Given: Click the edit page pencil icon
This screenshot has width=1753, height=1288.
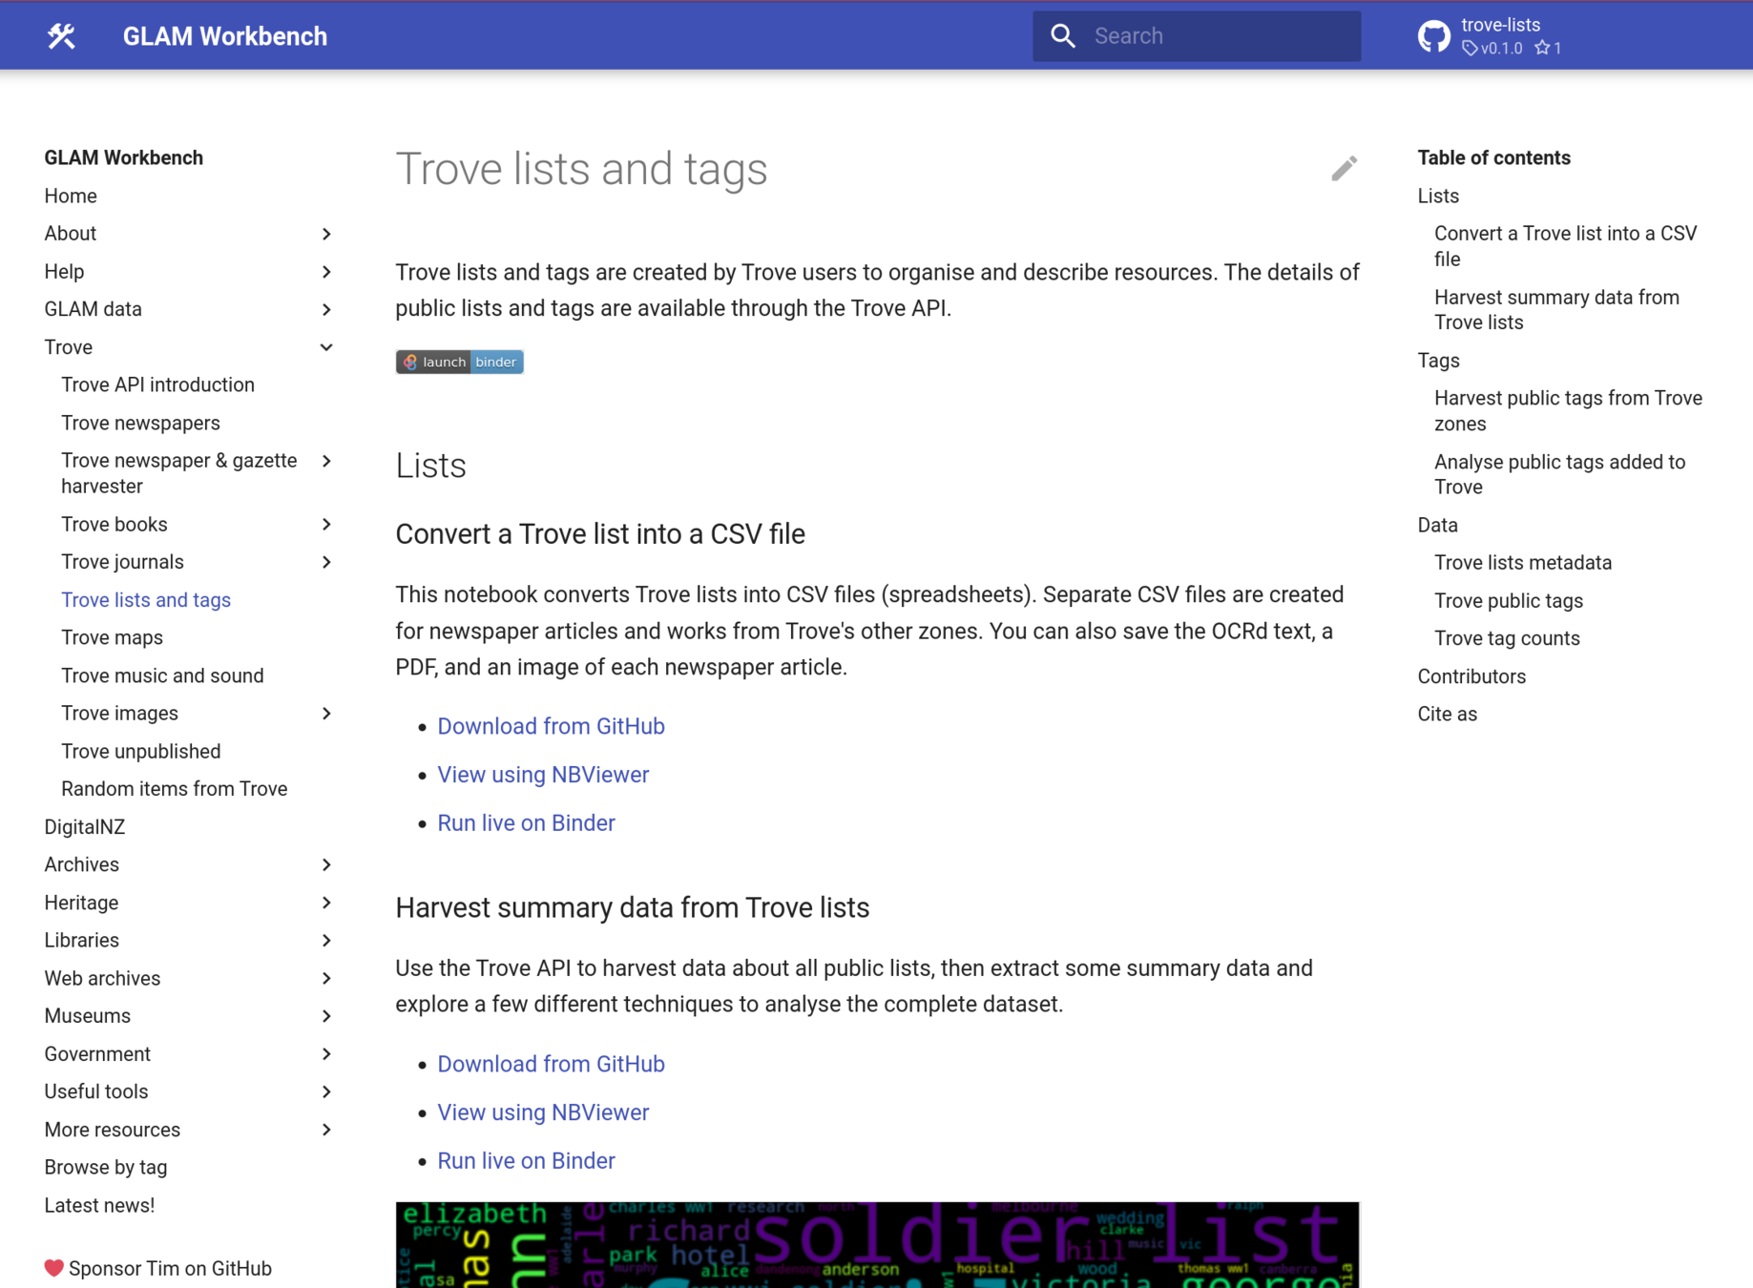Looking at the screenshot, I should point(1344,169).
